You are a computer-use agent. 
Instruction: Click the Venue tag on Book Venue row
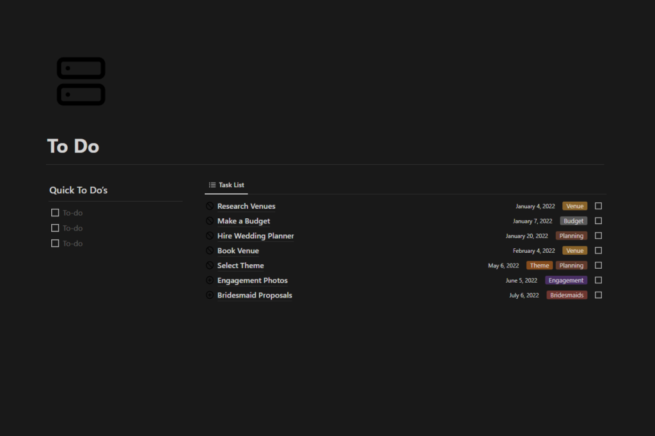(575, 250)
